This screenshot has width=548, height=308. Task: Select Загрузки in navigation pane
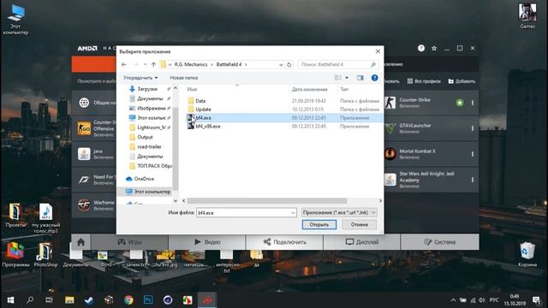click(x=147, y=89)
